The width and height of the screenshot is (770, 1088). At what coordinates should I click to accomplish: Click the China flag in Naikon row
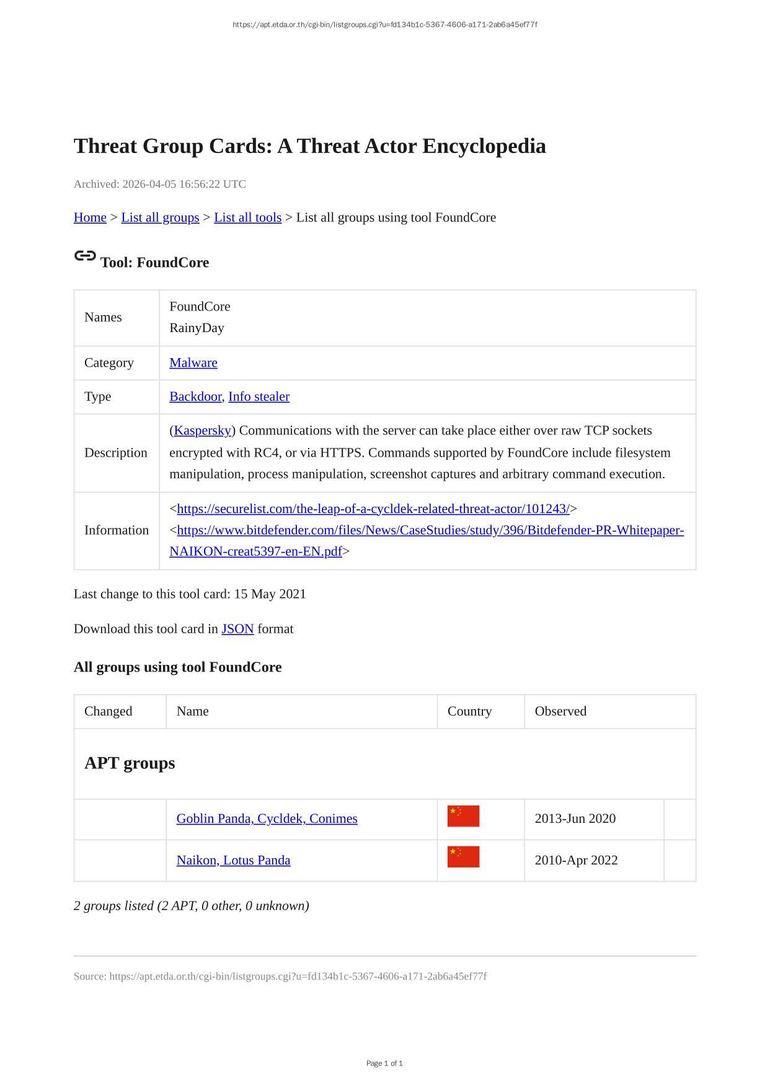(x=463, y=857)
